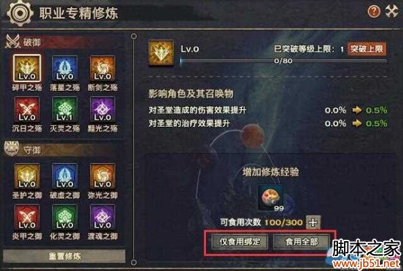Click the 0/80 experience progress bar
This screenshot has height=271, width=403.
(284, 61)
